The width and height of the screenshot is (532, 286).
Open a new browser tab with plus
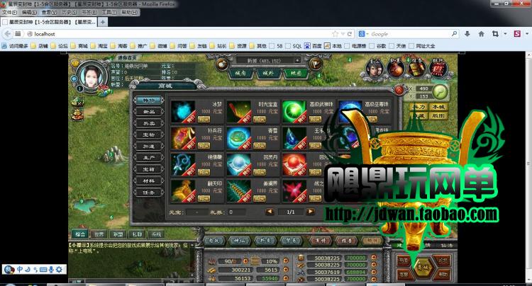pos(103,22)
